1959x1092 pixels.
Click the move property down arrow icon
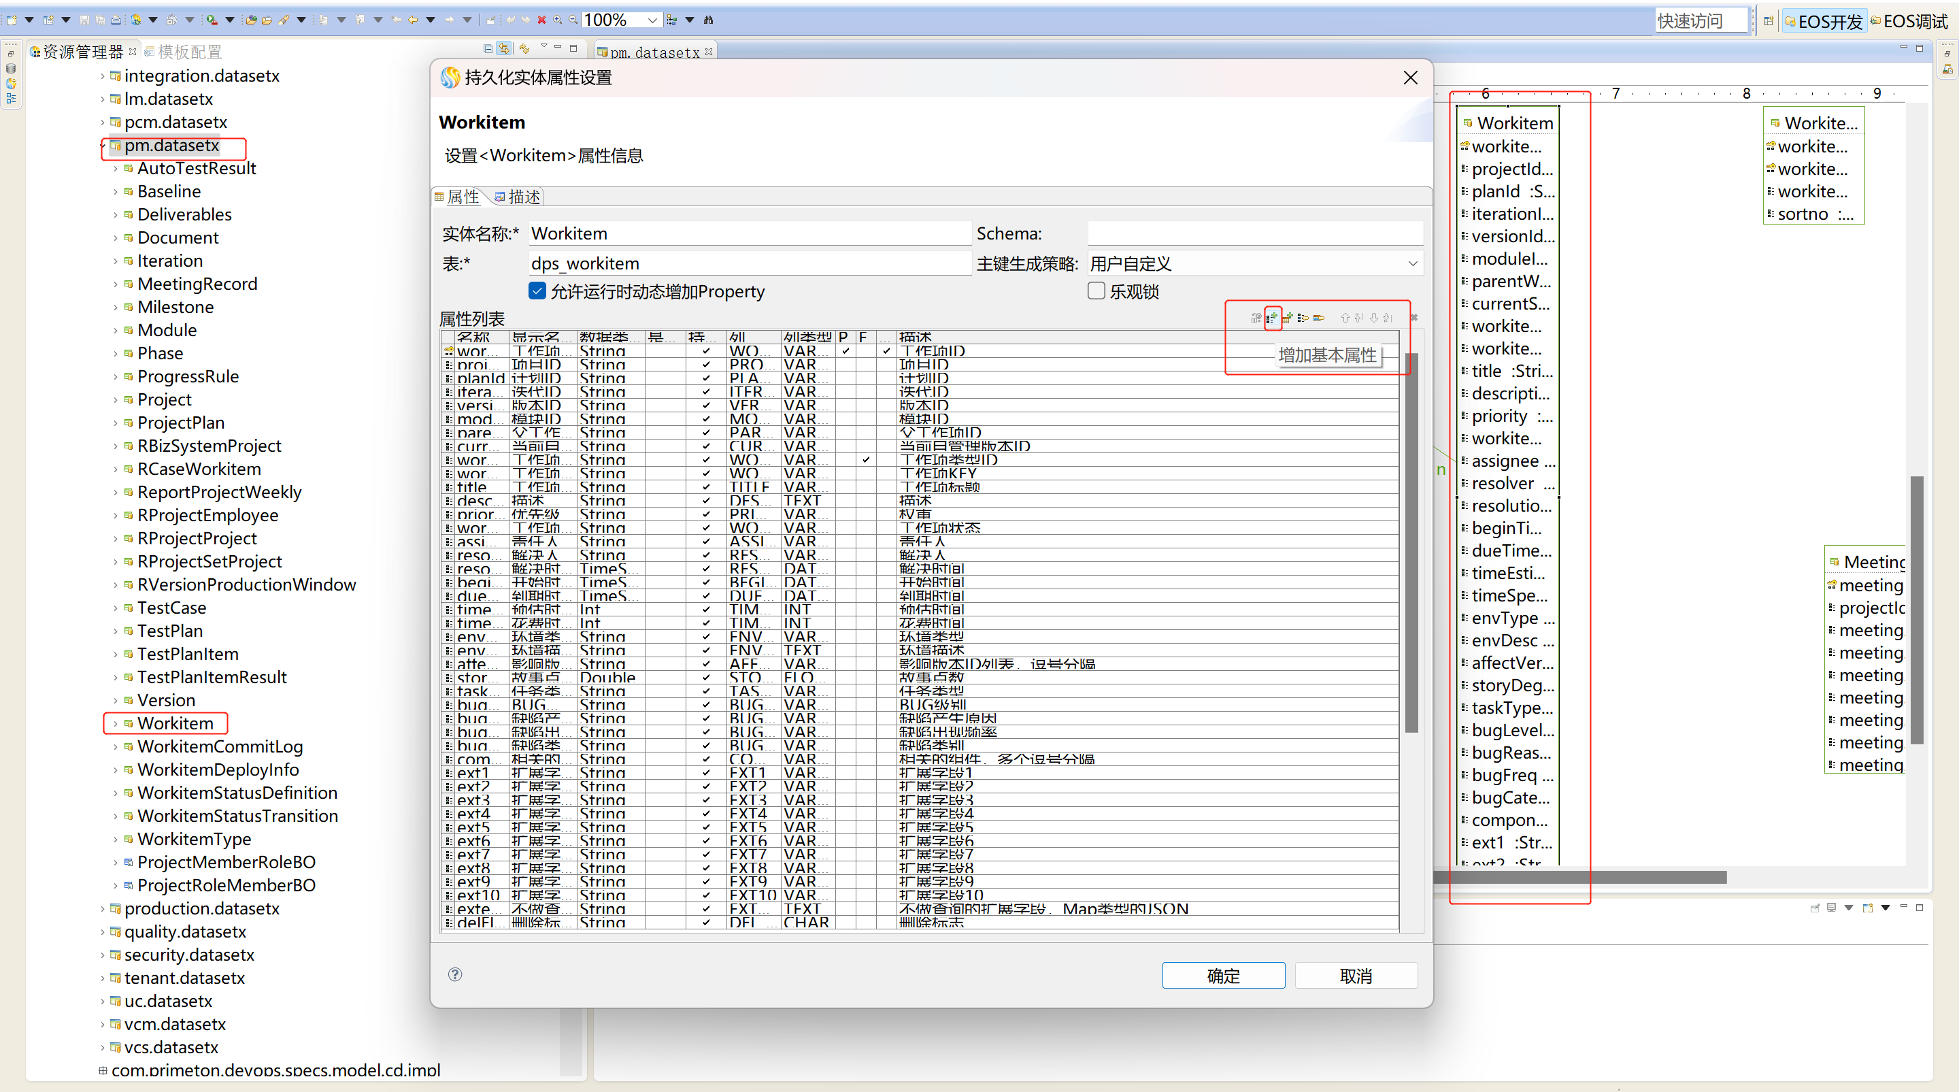click(1373, 318)
